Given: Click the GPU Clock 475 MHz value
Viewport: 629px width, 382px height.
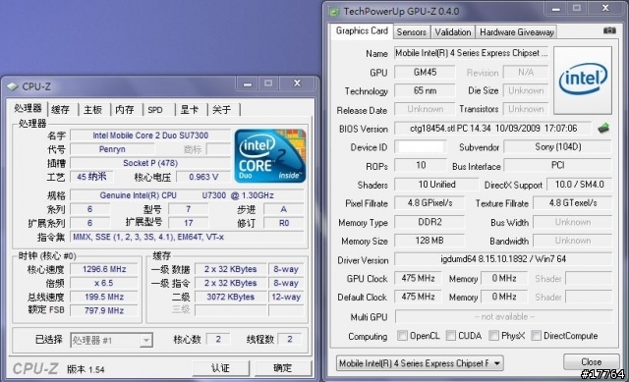Looking at the screenshot, I should pyautogui.click(x=418, y=278).
